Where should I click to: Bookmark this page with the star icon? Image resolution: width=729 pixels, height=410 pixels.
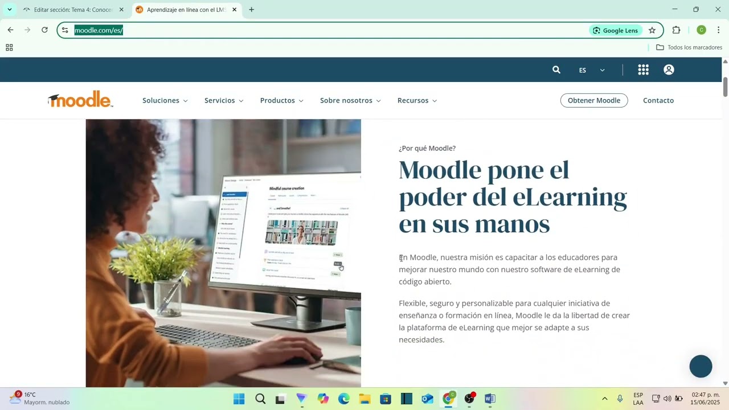click(x=652, y=30)
